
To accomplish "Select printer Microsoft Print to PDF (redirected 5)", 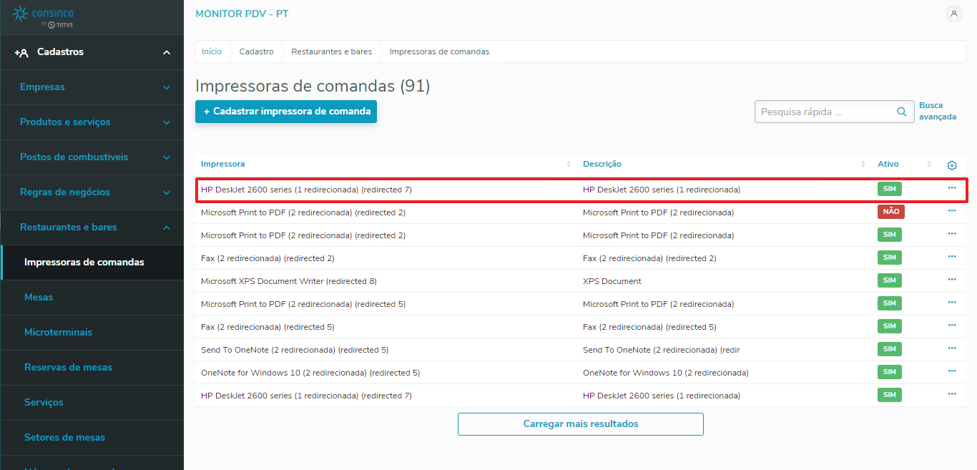I will click(303, 304).
